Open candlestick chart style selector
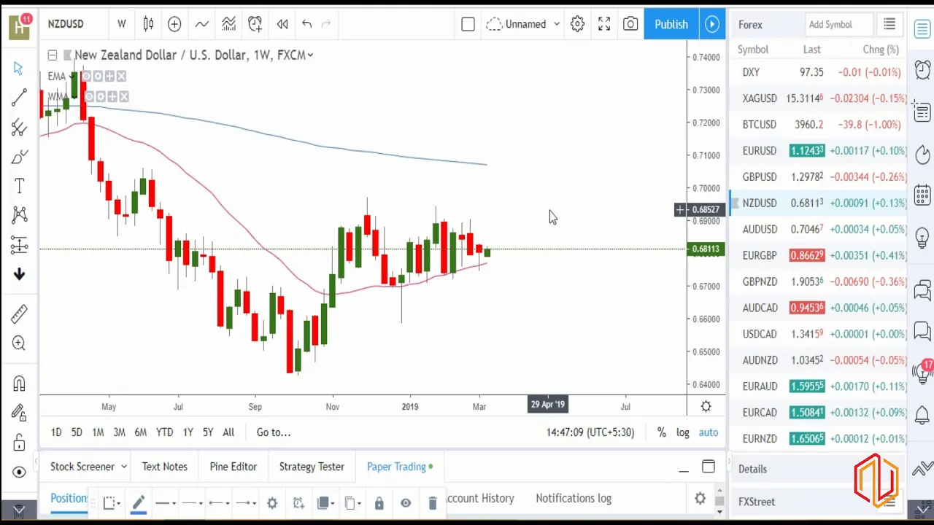 pos(148,24)
